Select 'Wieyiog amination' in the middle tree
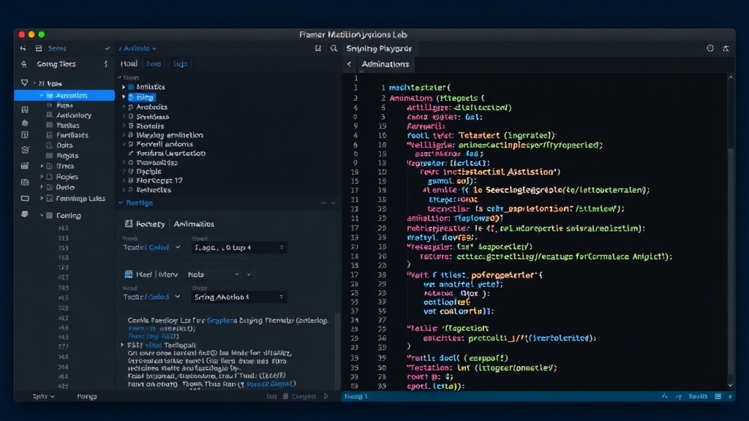 click(x=170, y=135)
